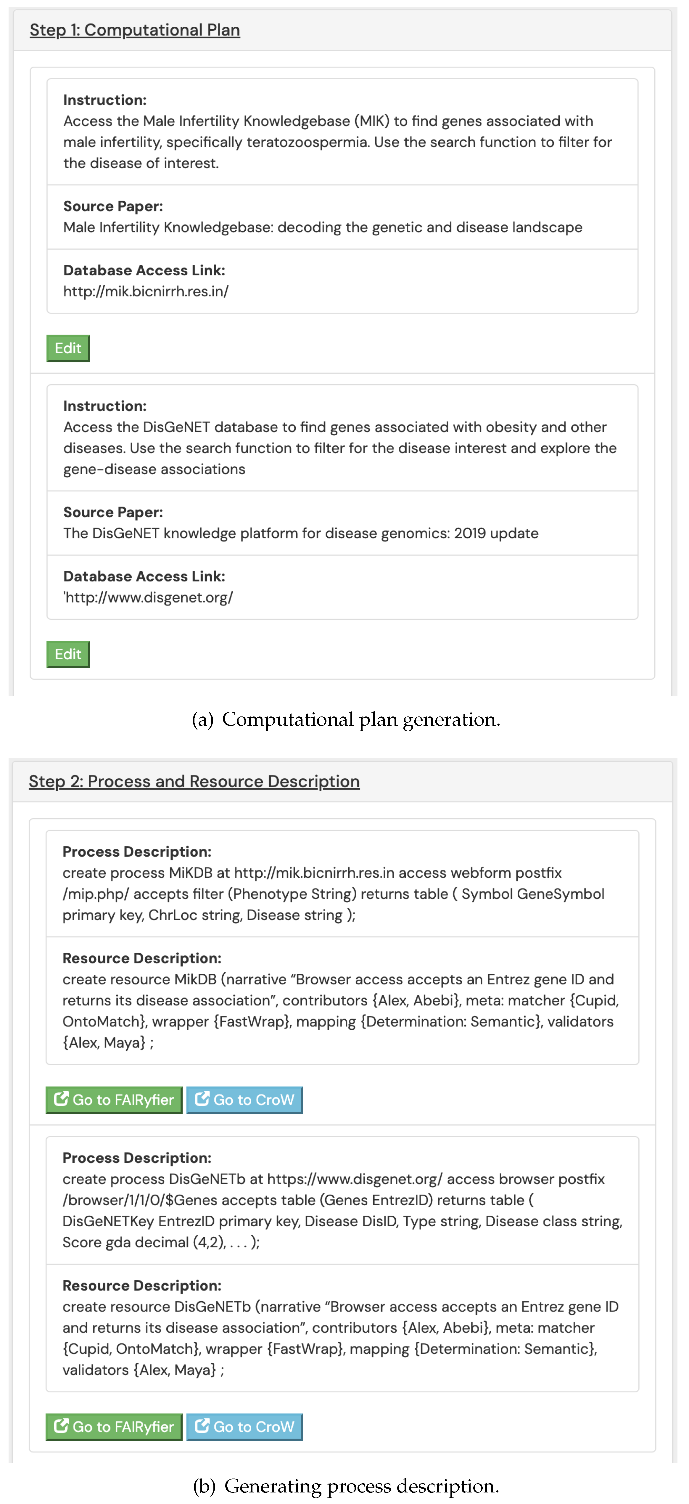This screenshot has height=1504, width=689.
Task: Edit the Male Infertility Knowledgebase instruction
Action: pyautogui.click(x=68, y=348)
